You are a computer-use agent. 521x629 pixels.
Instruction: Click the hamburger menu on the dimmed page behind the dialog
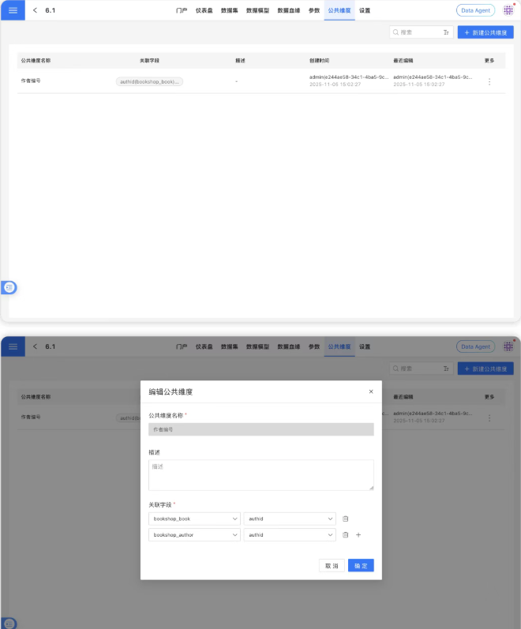coord(13,346)
